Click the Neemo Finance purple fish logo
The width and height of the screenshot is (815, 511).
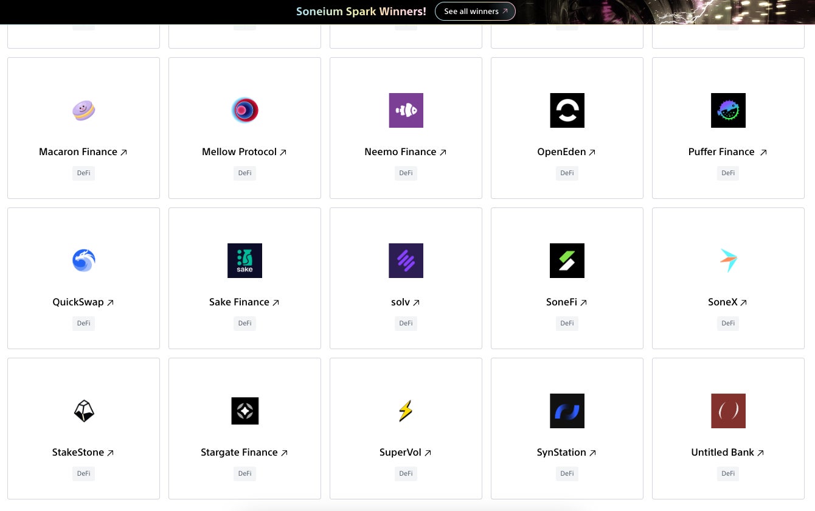[x=406, y=110]
